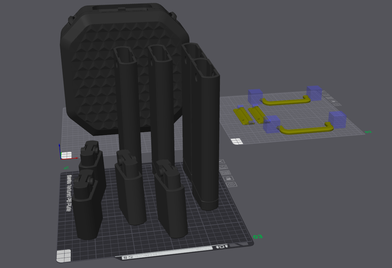This screenshot has height=268, width=392.
Task: Click plate 03 arrange objects icon
Action: [x=225, y=173]
